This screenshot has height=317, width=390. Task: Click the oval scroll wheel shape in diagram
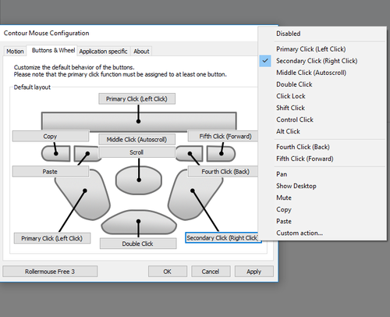coord(139,180)
